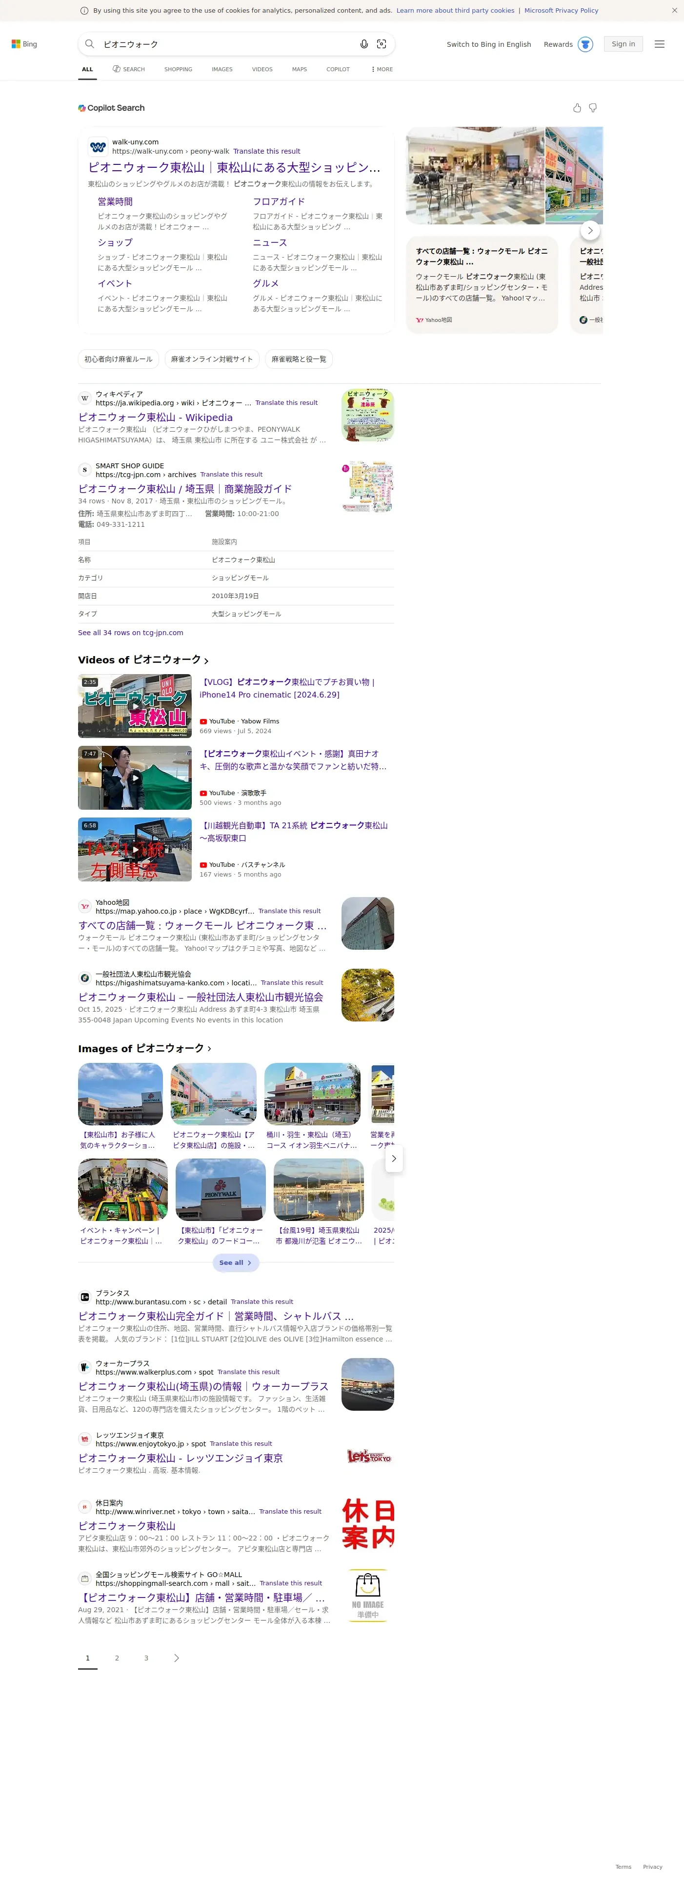Open ショップ sitelink

pyautogui.click(x=115, y=242)
